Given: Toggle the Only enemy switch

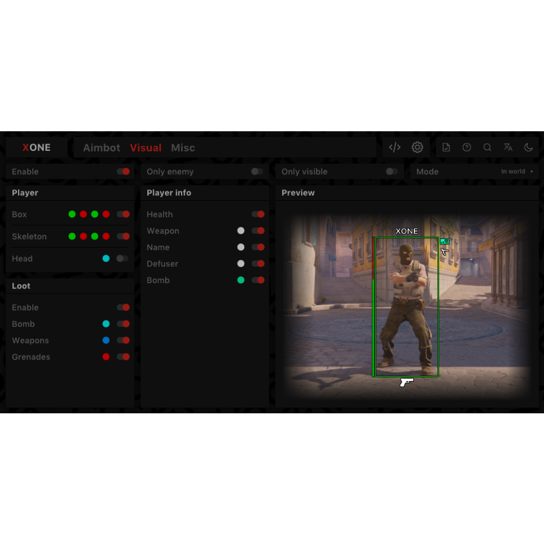Looking at the screenshot, I should tap(257, 172).
